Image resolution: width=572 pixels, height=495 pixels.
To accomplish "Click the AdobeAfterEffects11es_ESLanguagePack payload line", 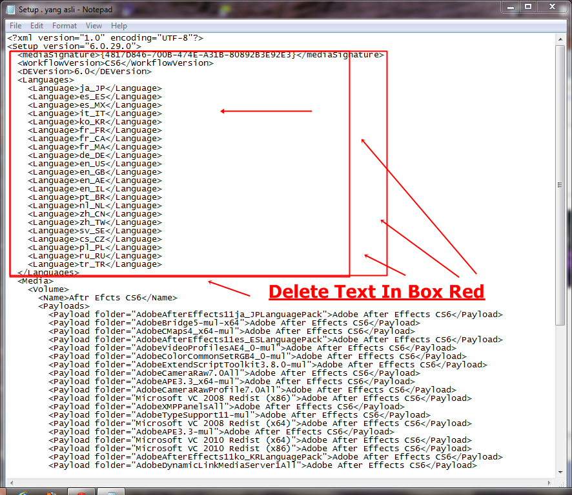I will [x=276, y=340].
